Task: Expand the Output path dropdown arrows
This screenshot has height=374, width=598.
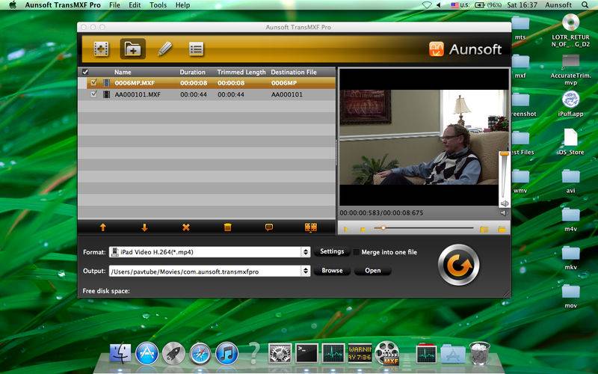Action: [x=306, y=271]
